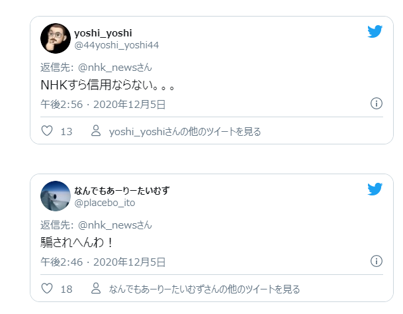
Task: Open @nhk_news reply link in the placebo_ito tweet
Action: point(115,225)
